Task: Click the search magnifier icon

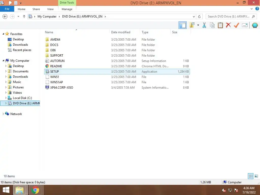Action: pos(253,17)
